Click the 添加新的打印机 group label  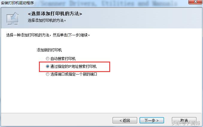tap(49, 50)
